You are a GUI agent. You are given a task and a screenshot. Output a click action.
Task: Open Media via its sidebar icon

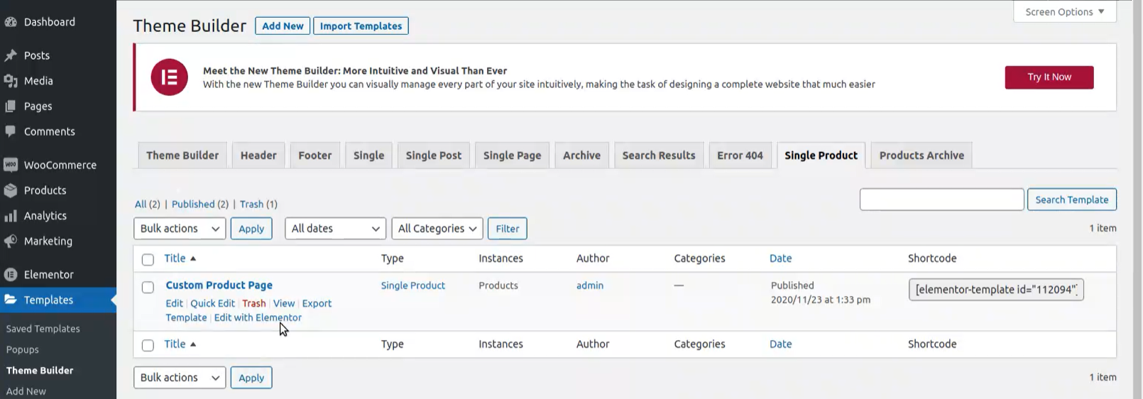11,81
